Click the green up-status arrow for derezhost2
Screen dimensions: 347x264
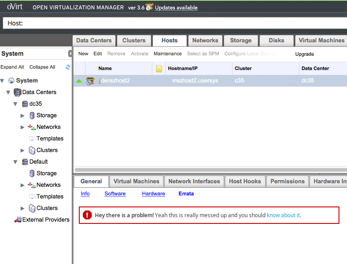point(79,81)
